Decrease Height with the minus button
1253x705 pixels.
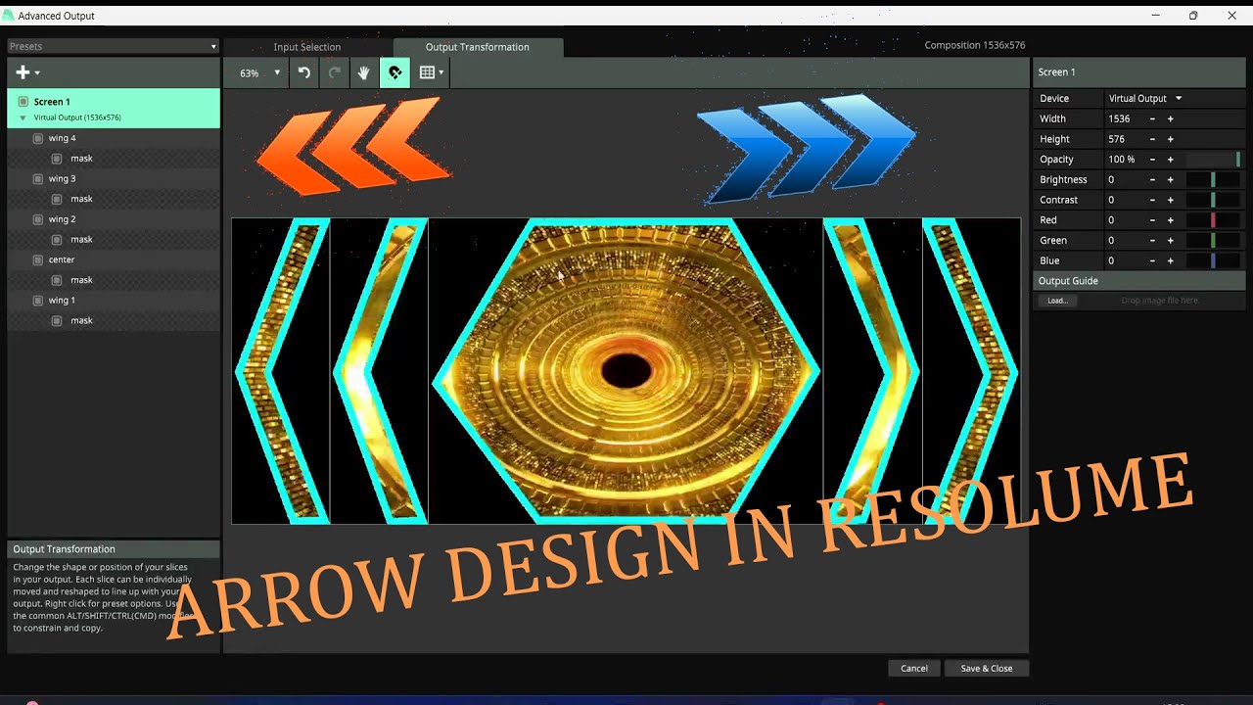click(x=1152, y=139)
